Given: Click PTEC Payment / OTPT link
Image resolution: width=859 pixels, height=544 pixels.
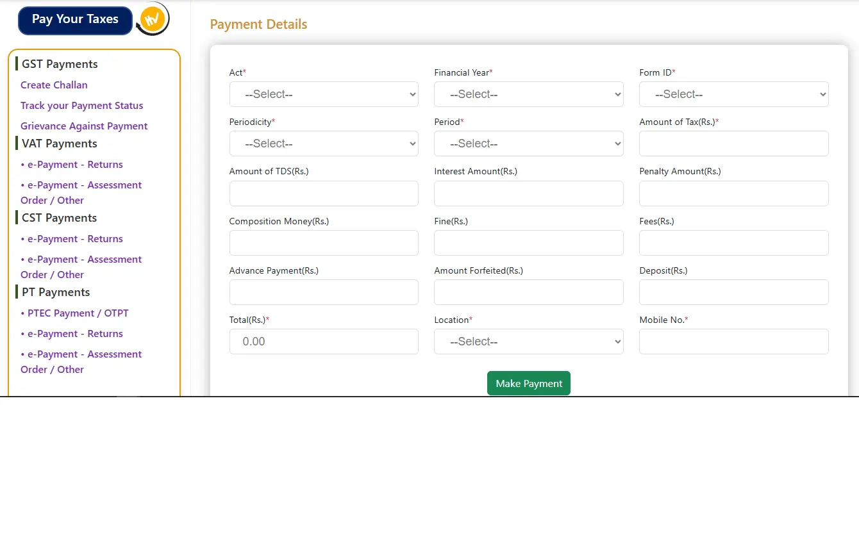Looking at the screenshot, I should [x=75, y=313].
